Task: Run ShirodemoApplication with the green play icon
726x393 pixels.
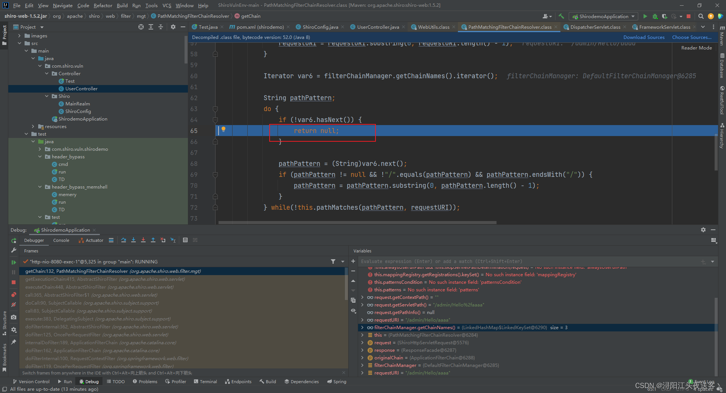Action: tap(645, 16)
